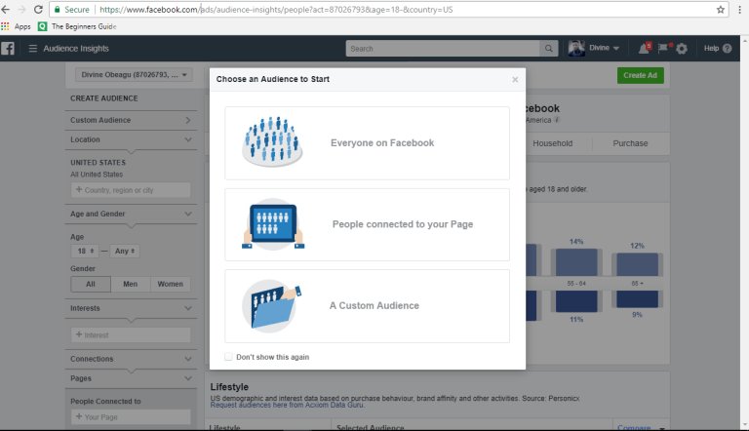The image size is (749, 431).
Task: Choose Everyone on Facebook audience
Action: [367, 143]
